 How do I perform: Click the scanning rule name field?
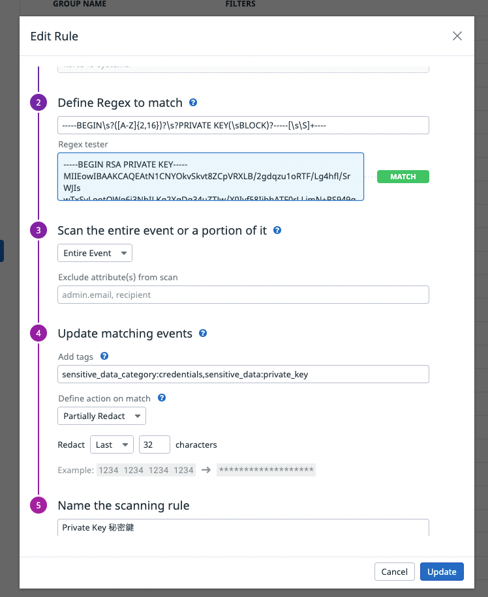[x=243, y=527]
